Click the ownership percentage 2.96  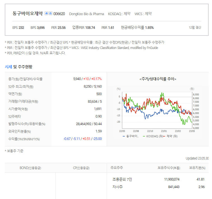click(x=201, y=187)
